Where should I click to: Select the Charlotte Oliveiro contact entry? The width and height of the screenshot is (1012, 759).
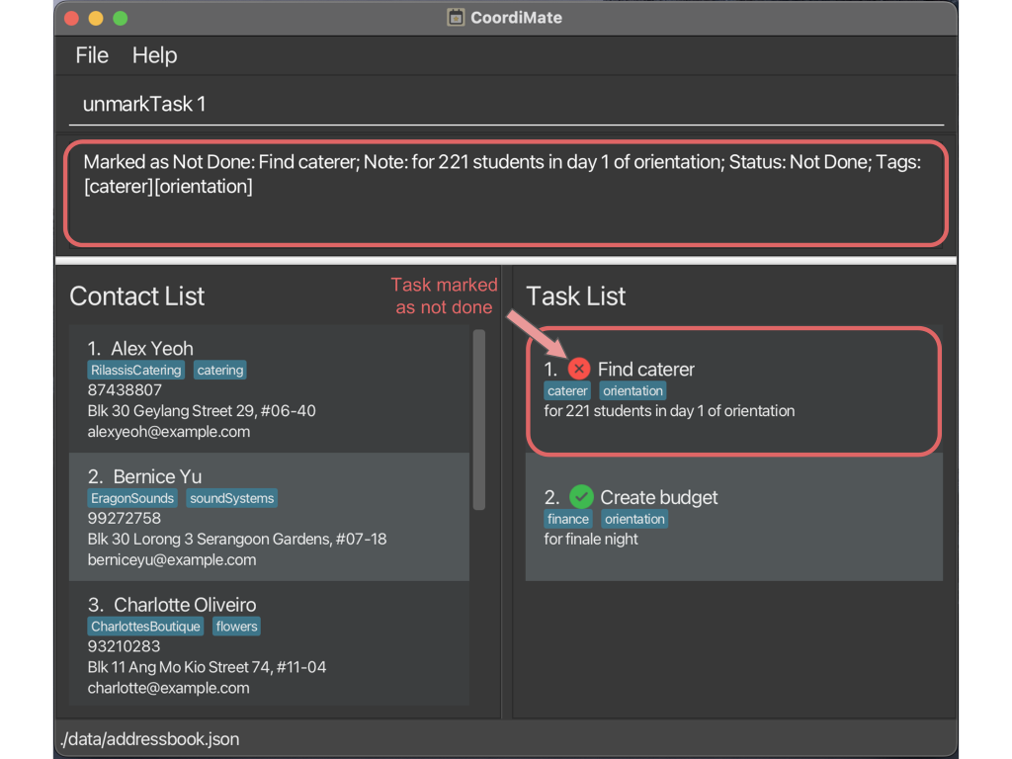pyautogui.click(x=269, y=645)
